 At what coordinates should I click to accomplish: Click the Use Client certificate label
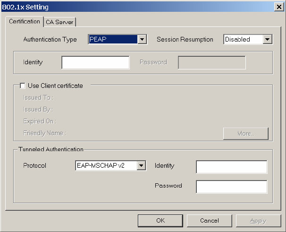click(x=55, y=86)
